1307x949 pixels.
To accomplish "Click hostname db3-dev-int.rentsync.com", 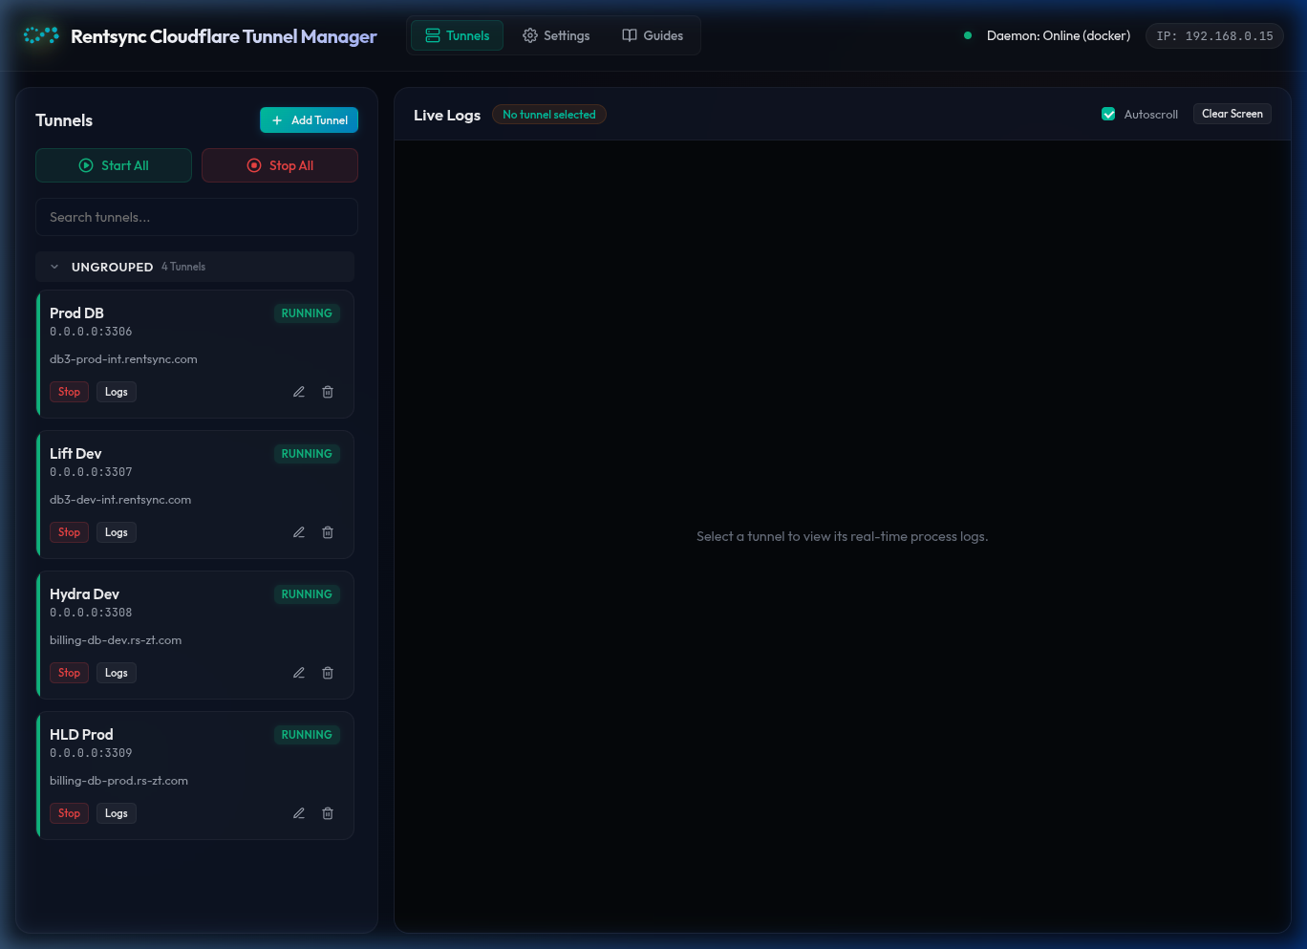I will click(x=120, y=500).
